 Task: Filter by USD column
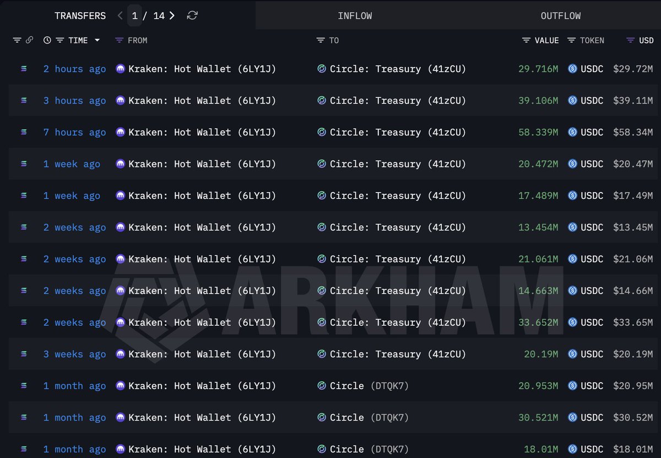click(630, 41)
